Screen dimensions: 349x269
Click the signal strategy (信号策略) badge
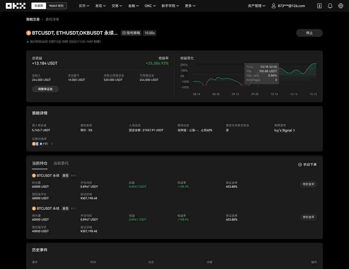pyautogui.click(x=131, y=33)
